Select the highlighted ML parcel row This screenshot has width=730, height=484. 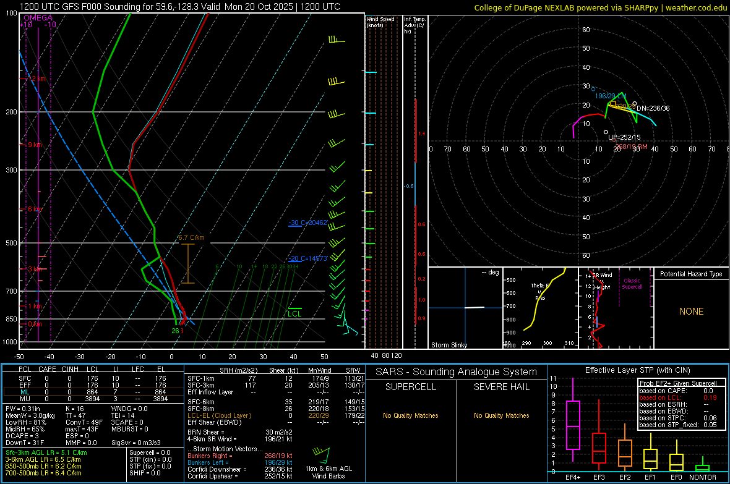[x=93, y=392]
